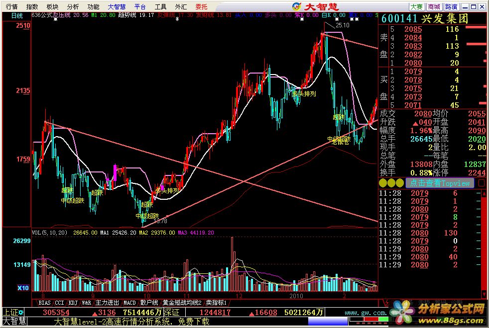Switch to the BIAS indicator tab

click(44, 303)
